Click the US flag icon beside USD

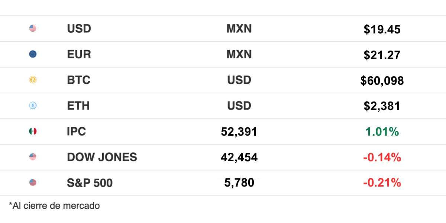[x=33, y=28]
